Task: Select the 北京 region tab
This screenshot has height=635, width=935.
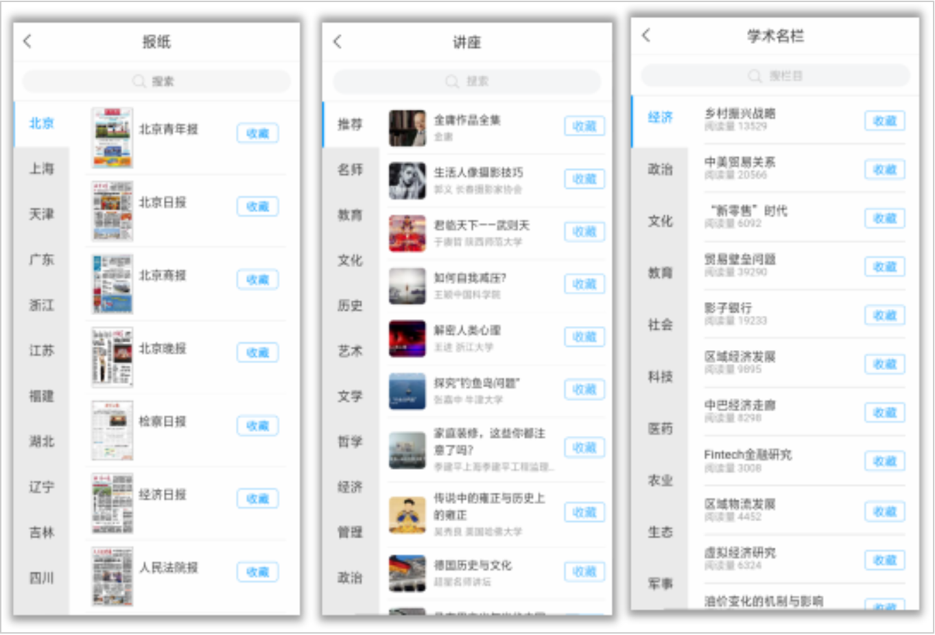Action: click(41, 124)
